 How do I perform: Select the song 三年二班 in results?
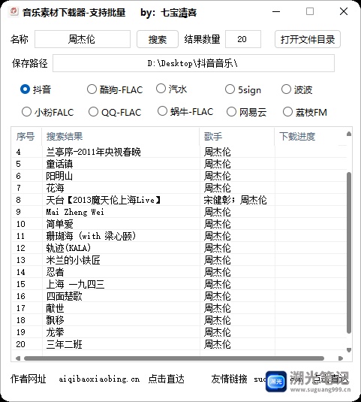(x=64, y=344)
